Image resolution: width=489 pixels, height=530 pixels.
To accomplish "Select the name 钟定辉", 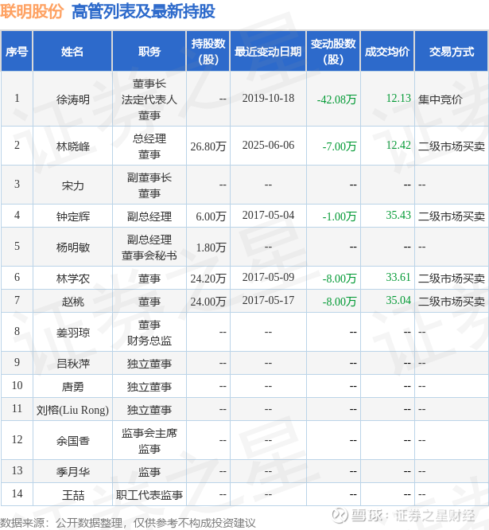I will (x=73, y=216).
